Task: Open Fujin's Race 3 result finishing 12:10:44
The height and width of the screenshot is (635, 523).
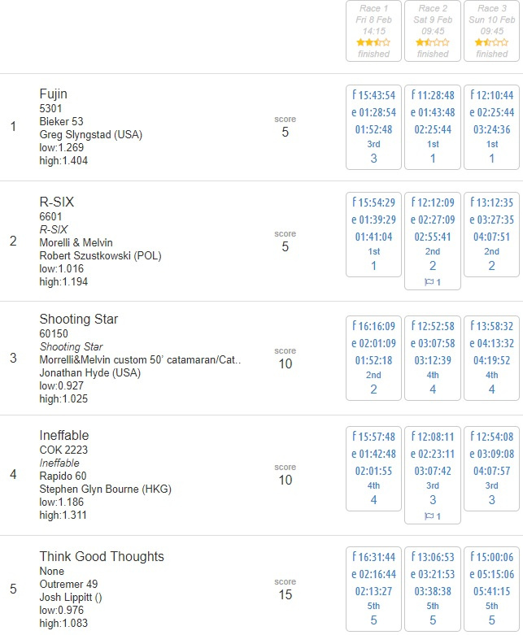Action: click(x=492, y=127)
